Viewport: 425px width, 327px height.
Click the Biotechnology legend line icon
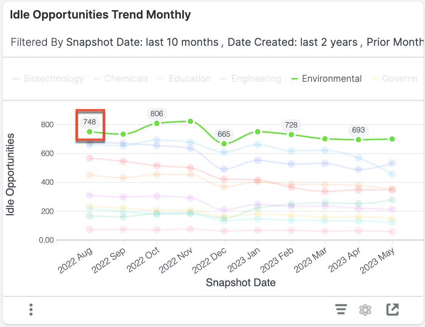16,79
